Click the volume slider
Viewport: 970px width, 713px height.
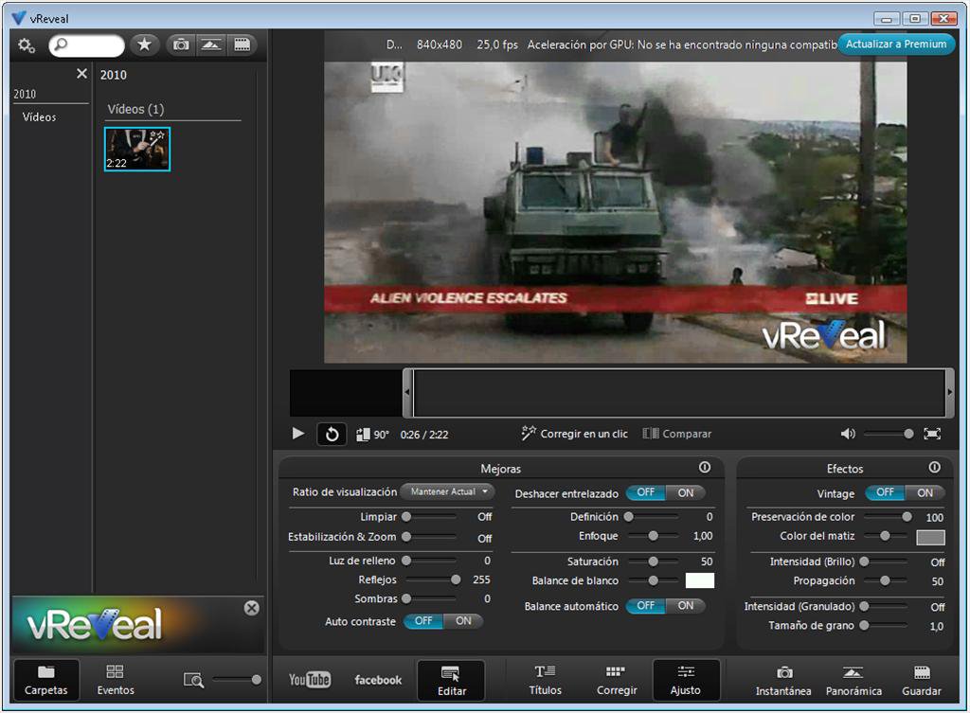[889, 434]
